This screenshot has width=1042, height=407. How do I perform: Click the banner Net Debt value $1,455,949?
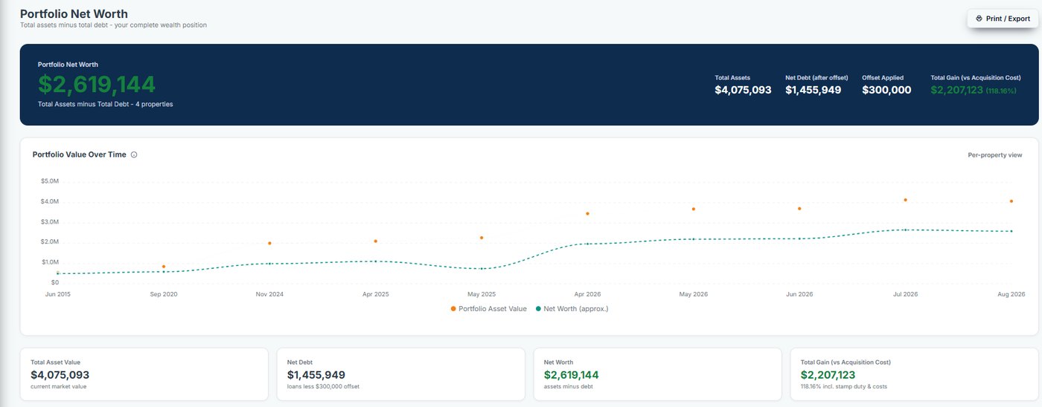[x=814, y=90]
